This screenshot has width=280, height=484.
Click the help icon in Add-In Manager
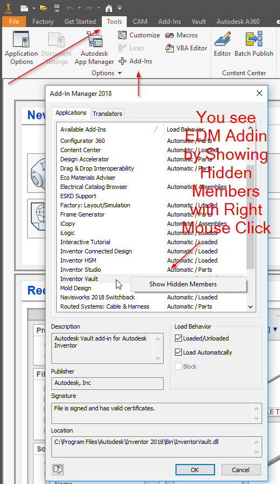(58, 469)
